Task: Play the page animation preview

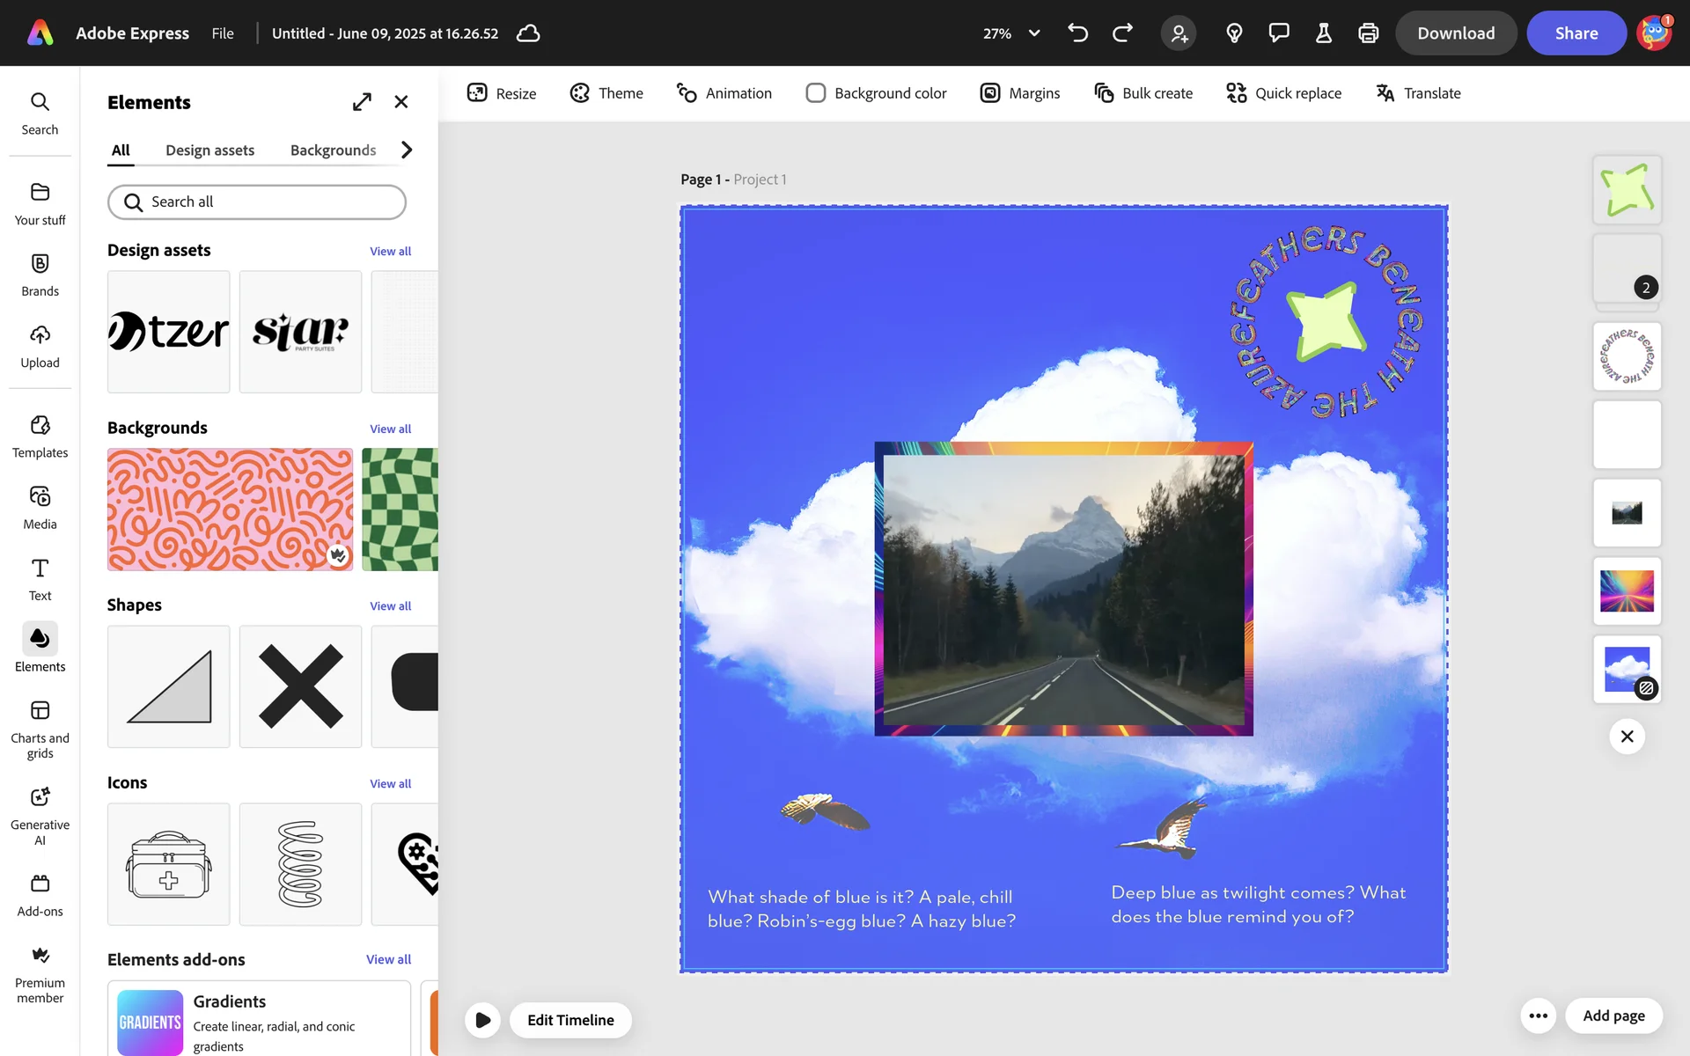Action: pyautogui.click(x=482, y=1020)
